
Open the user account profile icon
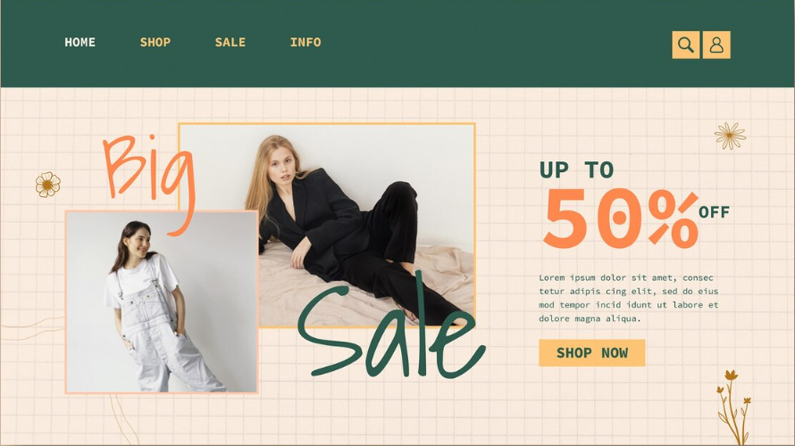[716, 45]
